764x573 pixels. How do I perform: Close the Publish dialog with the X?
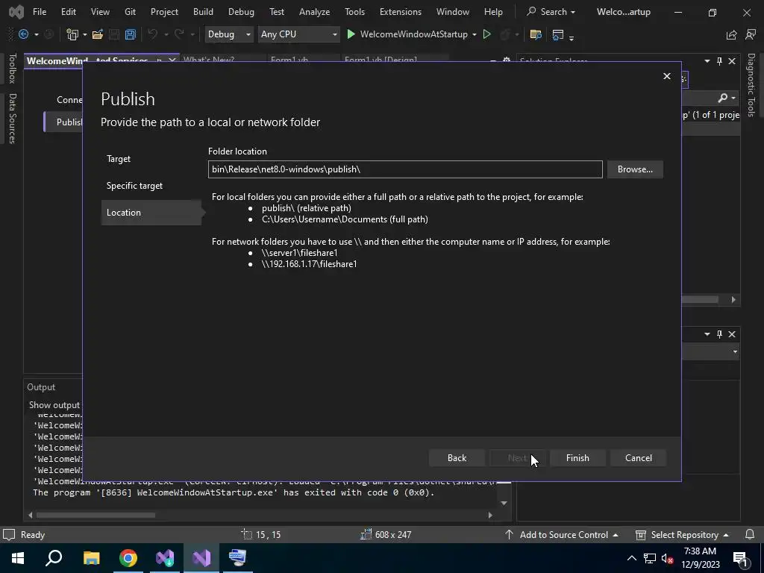666,76
